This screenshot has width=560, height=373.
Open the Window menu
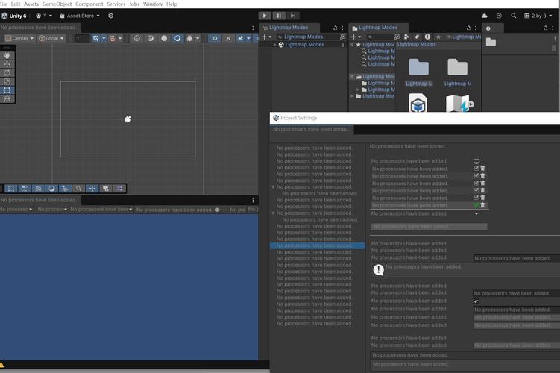click(153, 4)
